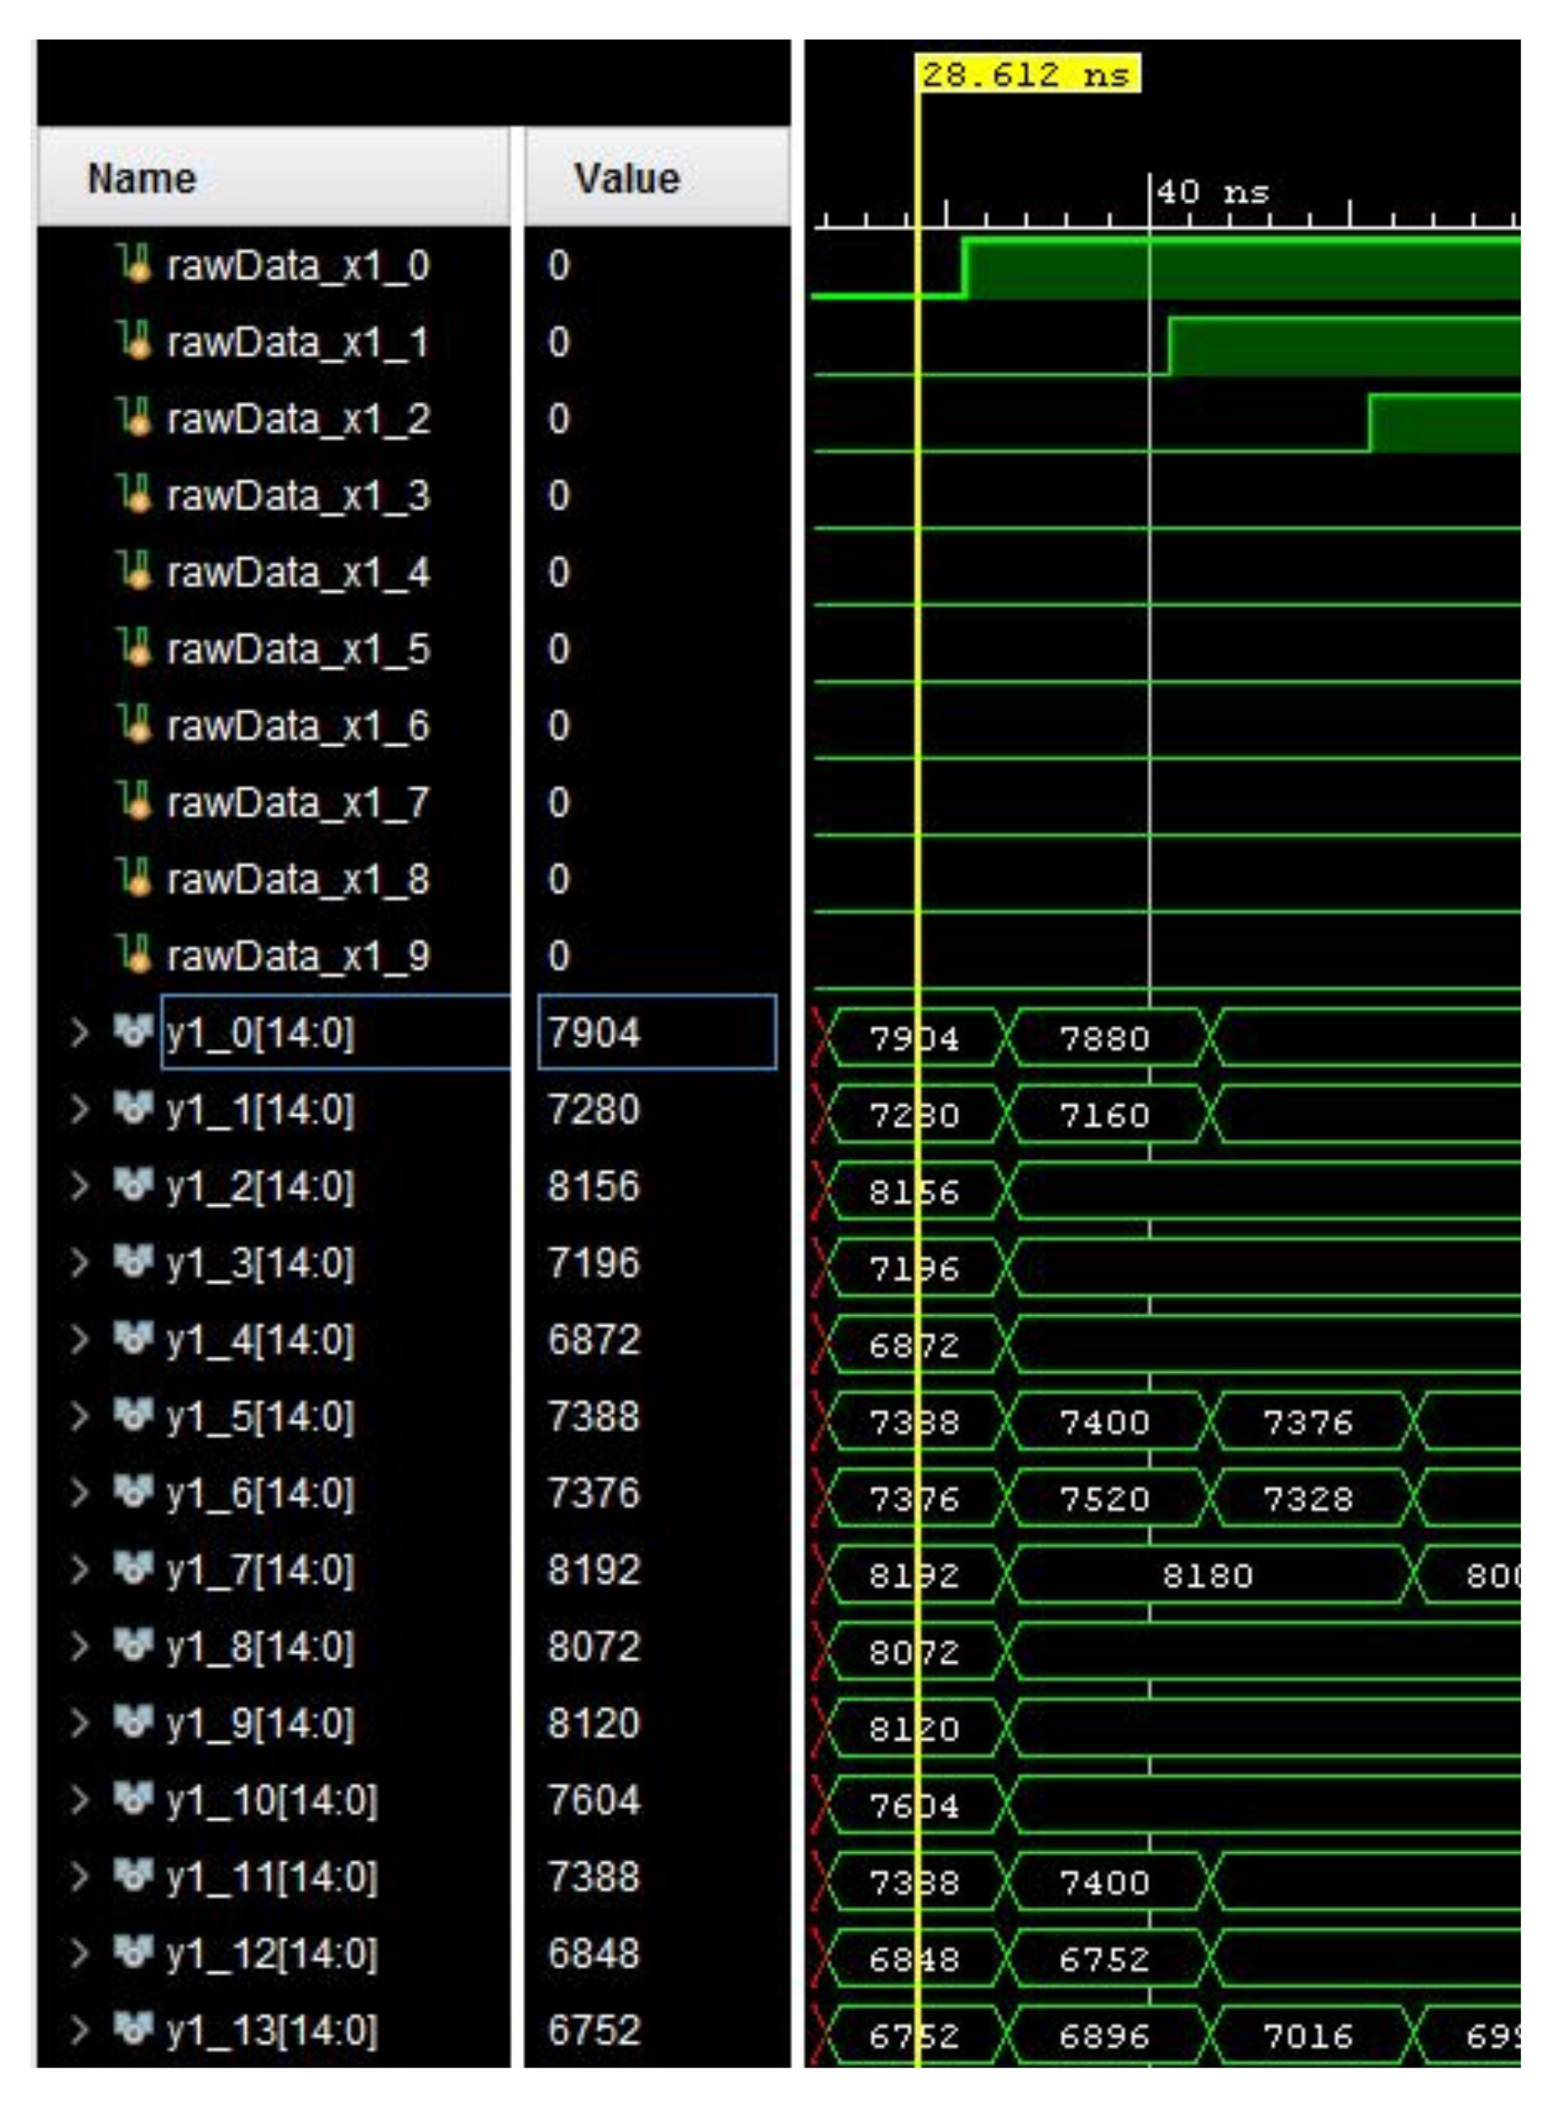Image resolution: width=1555 pixels, height=2101 pixels.
Task: Expand the y1_2[14:0] bus
Action: coord(79,1185)
